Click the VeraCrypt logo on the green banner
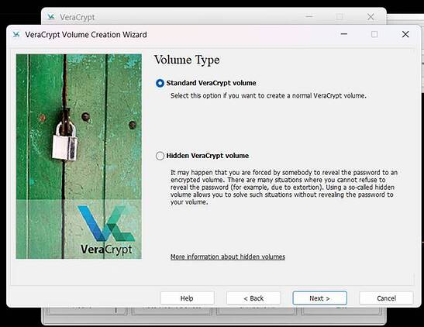Image resolution: width=424 pixels, height=327 pixels. (x=106, y=230)
